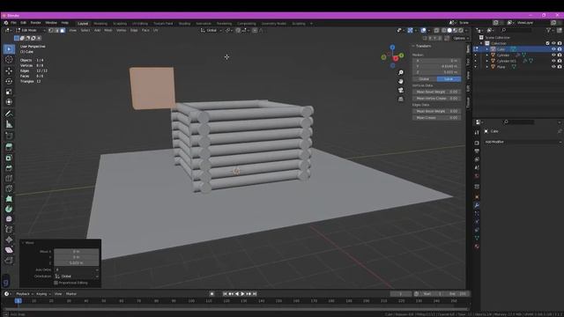Click the zoom magnifier viewport icon

(x=401, y=72)
